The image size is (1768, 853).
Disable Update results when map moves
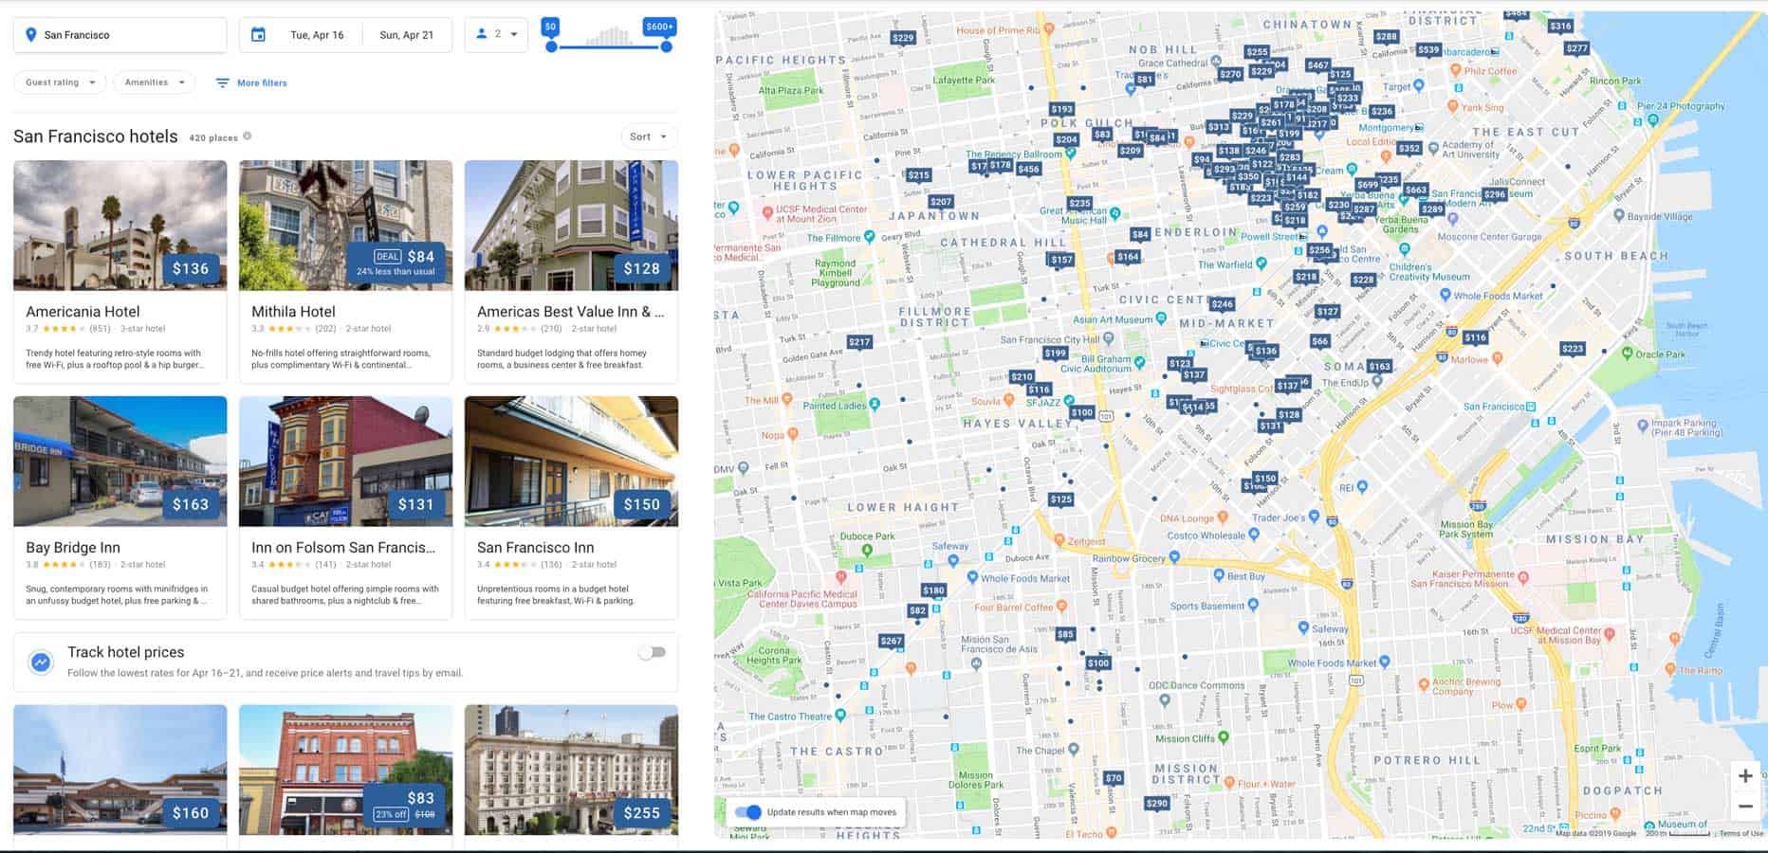click(748, 811)
